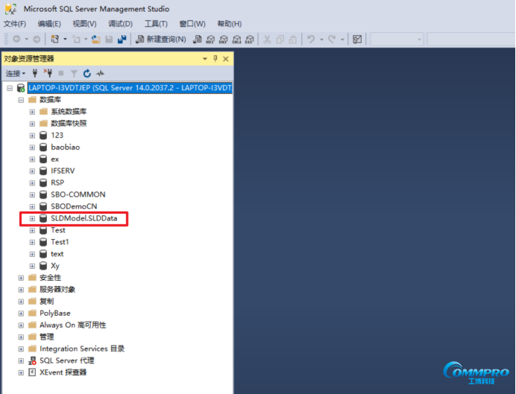The image size is (516, 394).
Task: Toggle auto-hide pin on Object Explorer panel
Action: (215, 58)
